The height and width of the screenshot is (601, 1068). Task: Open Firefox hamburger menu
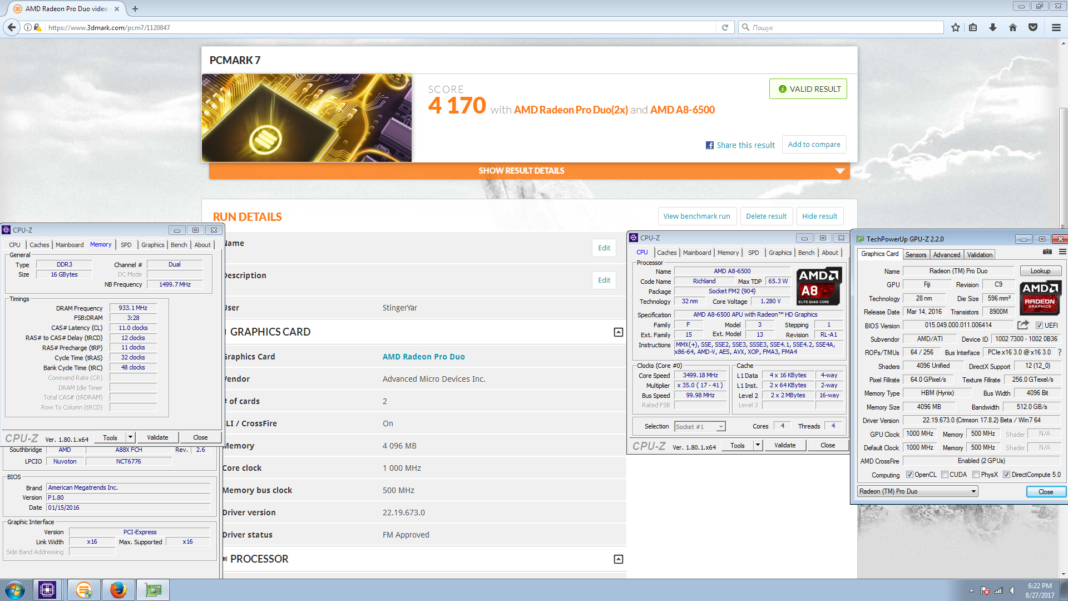coord(1056,27)
